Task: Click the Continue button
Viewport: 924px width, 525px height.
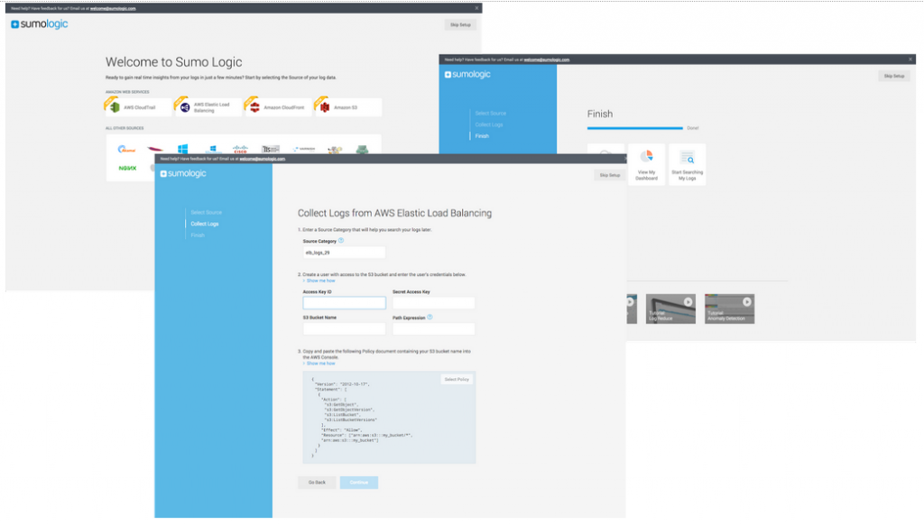Action: [x=359, y=482]
